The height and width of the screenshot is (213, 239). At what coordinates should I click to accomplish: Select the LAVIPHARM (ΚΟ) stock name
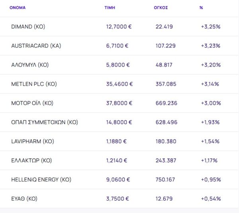click(33, 142)
